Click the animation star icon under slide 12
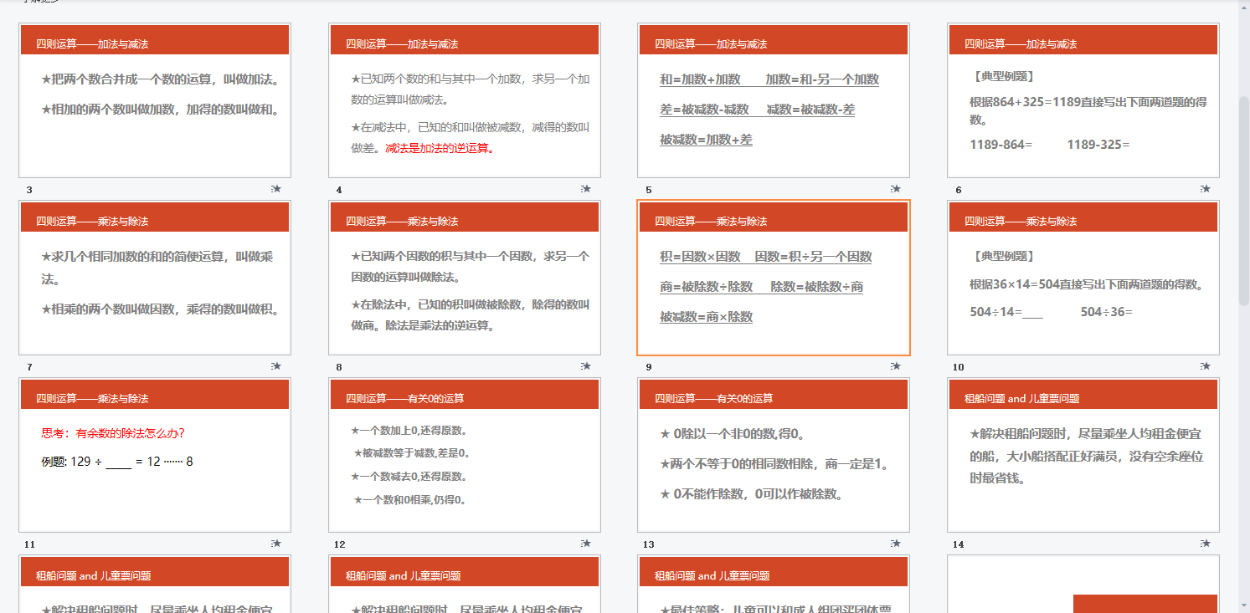The height and width of the screenshot is (613, 1250). [586, 543]
